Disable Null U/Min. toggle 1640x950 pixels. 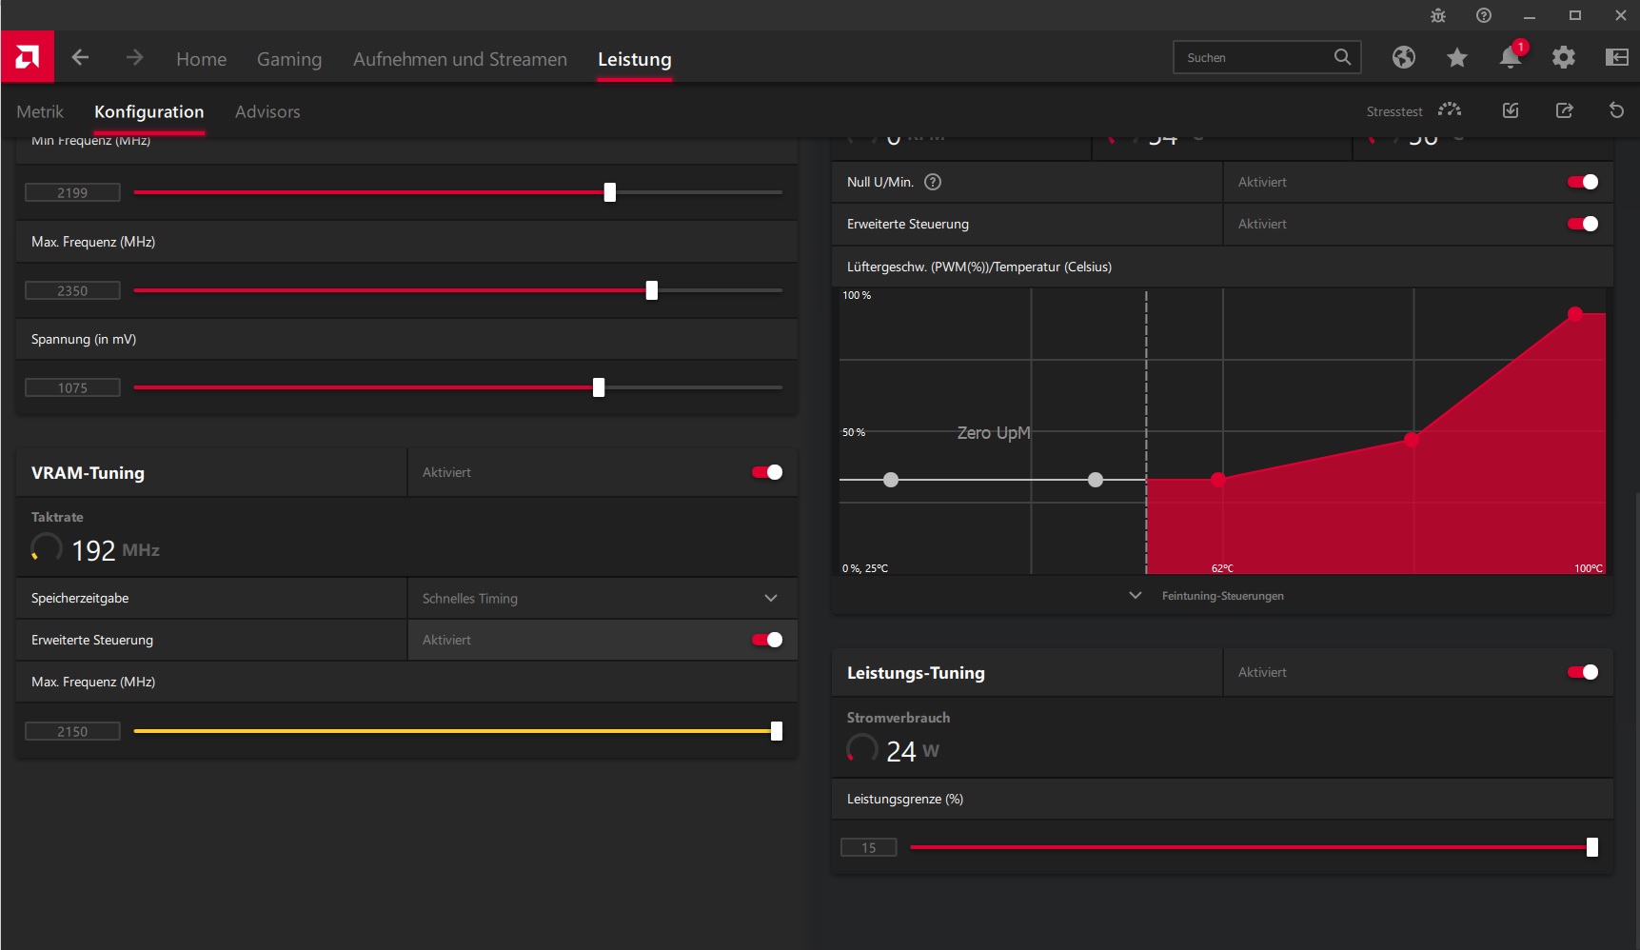pyautogui.click(x=1583, y=182)
